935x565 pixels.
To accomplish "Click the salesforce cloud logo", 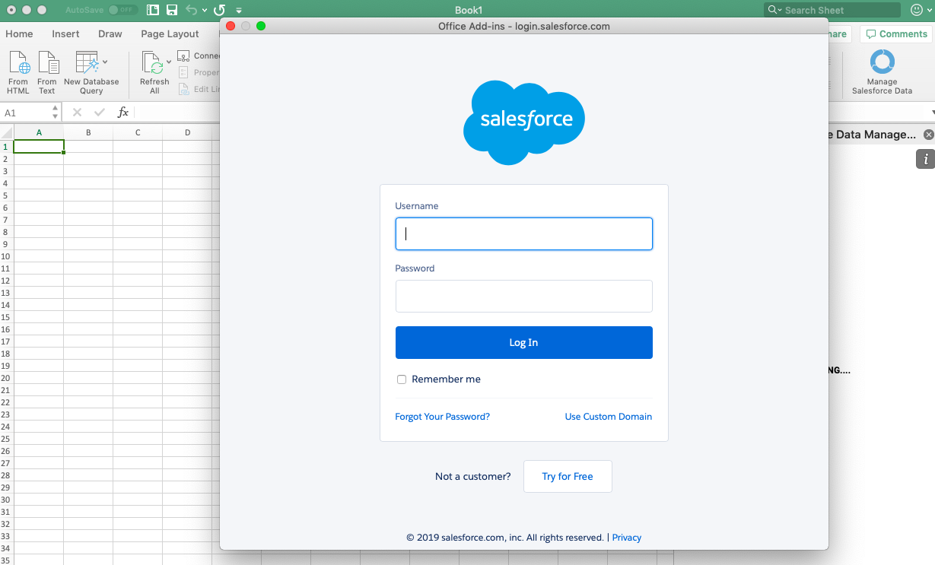I will coord(523,122).
